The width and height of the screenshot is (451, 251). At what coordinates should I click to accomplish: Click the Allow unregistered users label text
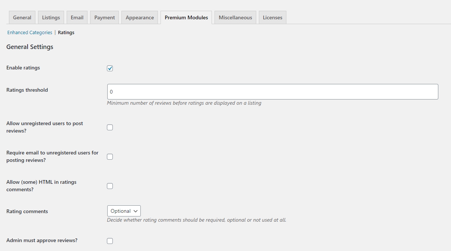click(45, 127)
